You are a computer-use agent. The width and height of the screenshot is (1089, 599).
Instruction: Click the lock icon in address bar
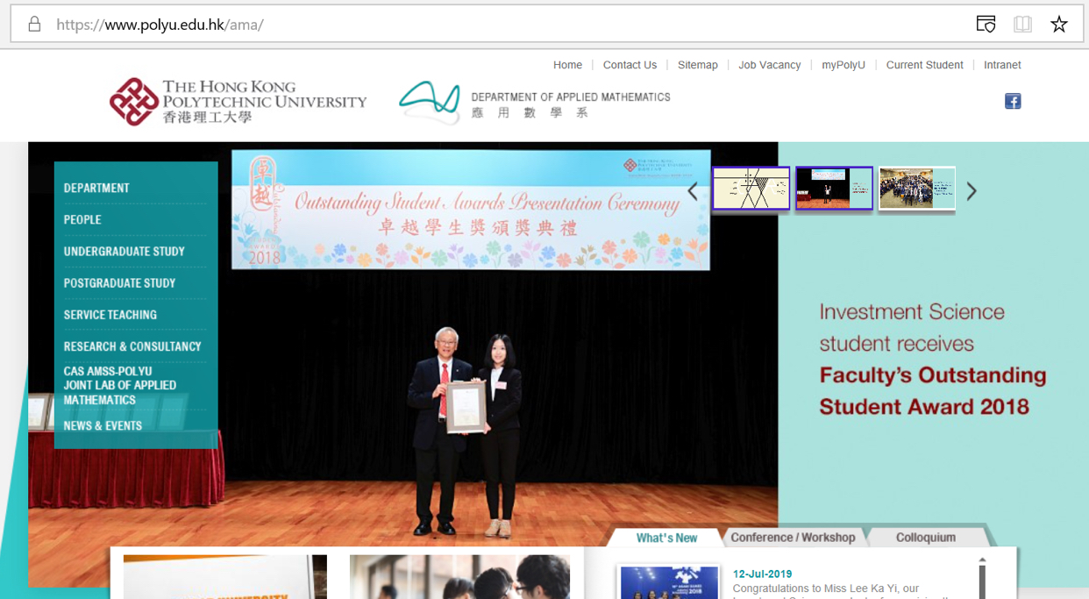point(34,25)
